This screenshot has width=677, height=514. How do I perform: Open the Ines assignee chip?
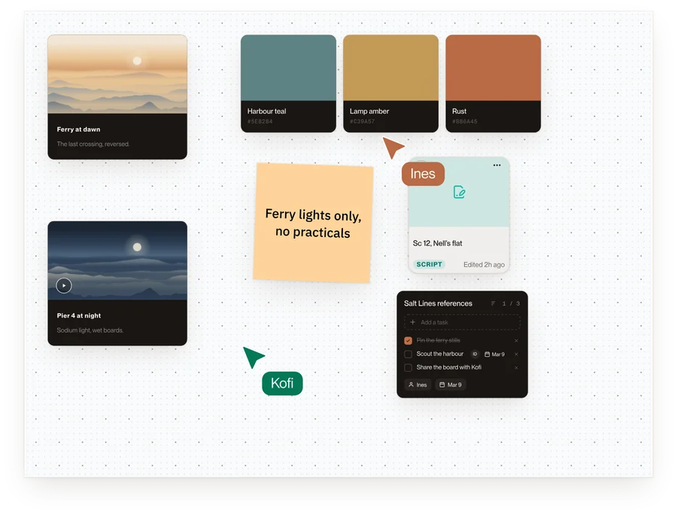(x=417, y=385)
